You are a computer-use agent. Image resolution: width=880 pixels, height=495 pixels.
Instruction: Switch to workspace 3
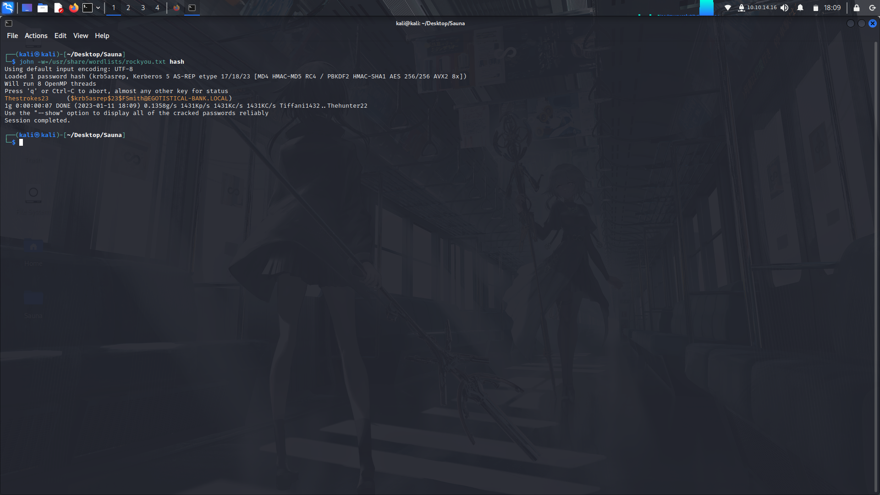tap(143, 7)
